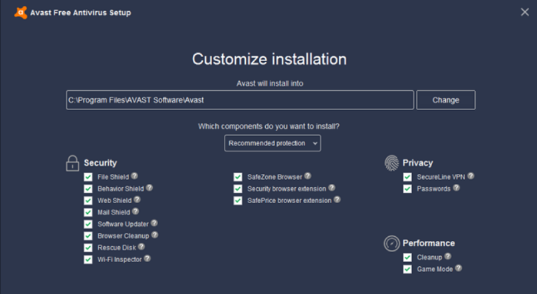Image resolution: width=537 pixels, height=294 pixels.
Task: Click the File Shield help question mark icon
Action: [135, 176]
